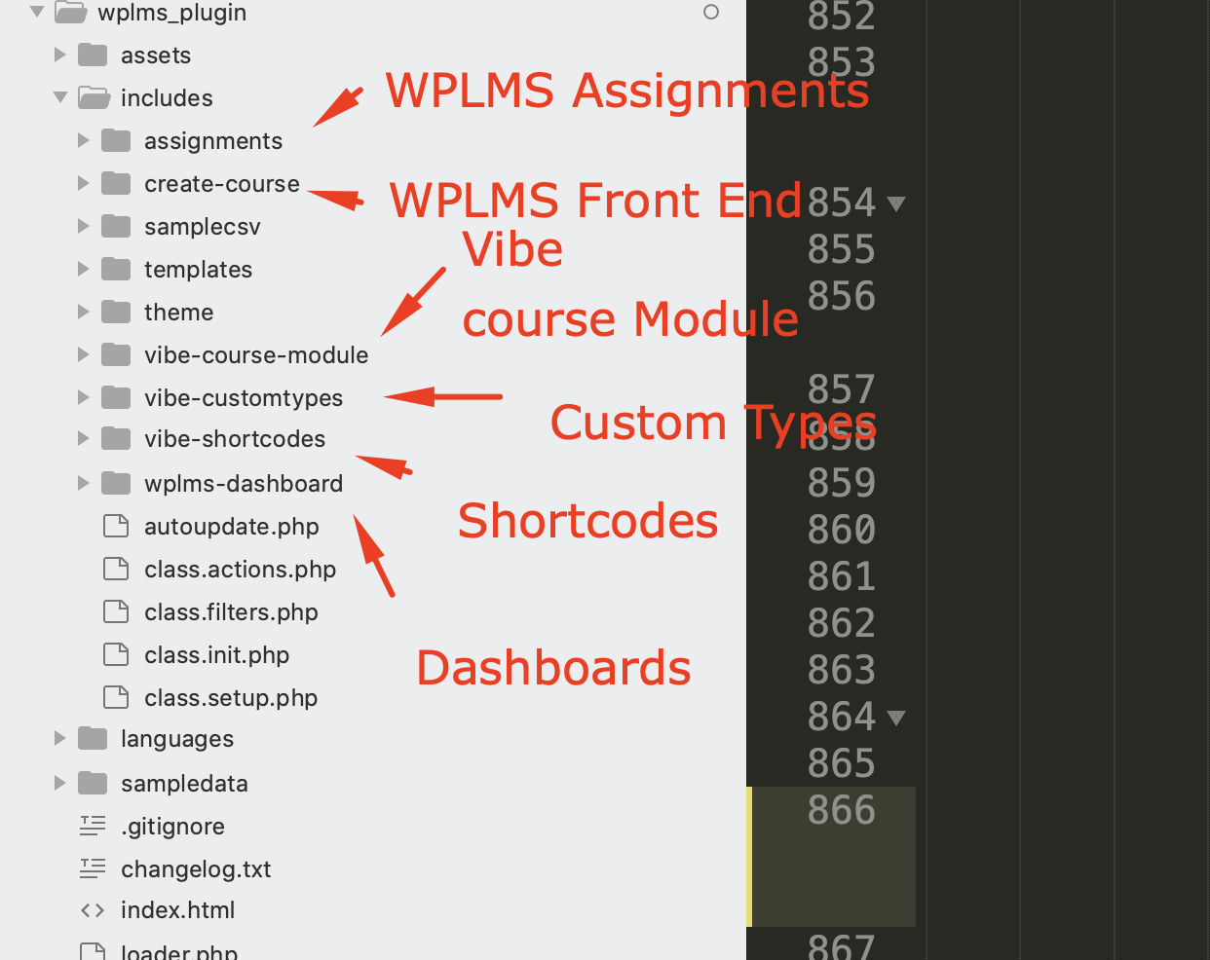Fold the code block at line 864

pos(896,719)
